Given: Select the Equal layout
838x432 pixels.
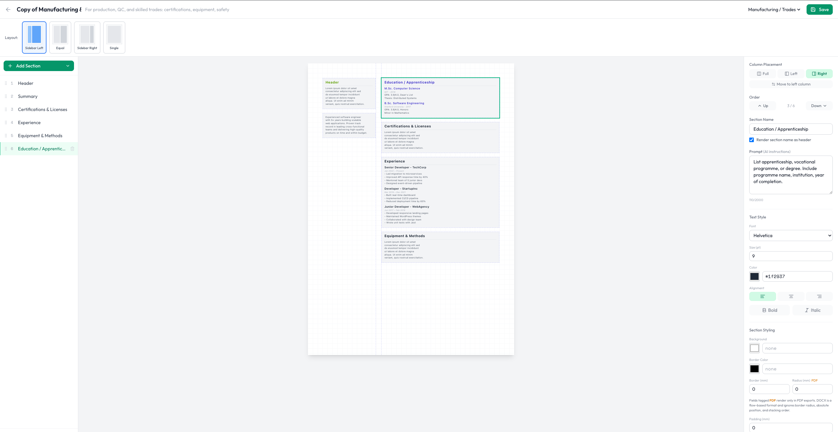Looking at the screenshot, I should pyautogui.click(x=60, y=37).
